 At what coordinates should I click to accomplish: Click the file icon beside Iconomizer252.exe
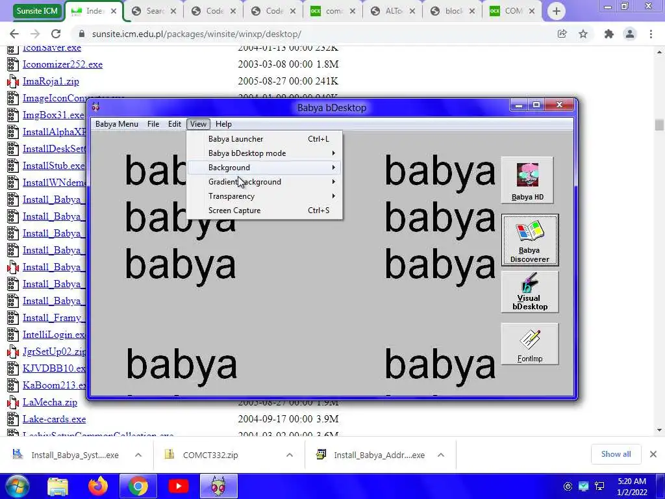[13, 64]
